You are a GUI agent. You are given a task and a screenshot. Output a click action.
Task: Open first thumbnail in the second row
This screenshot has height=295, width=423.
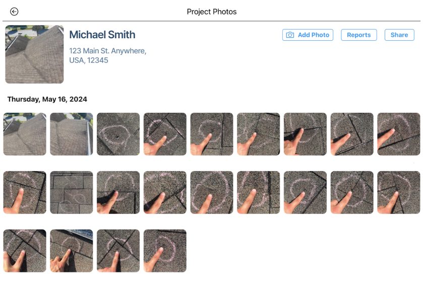pyautogui.click(x=25, y=192)
